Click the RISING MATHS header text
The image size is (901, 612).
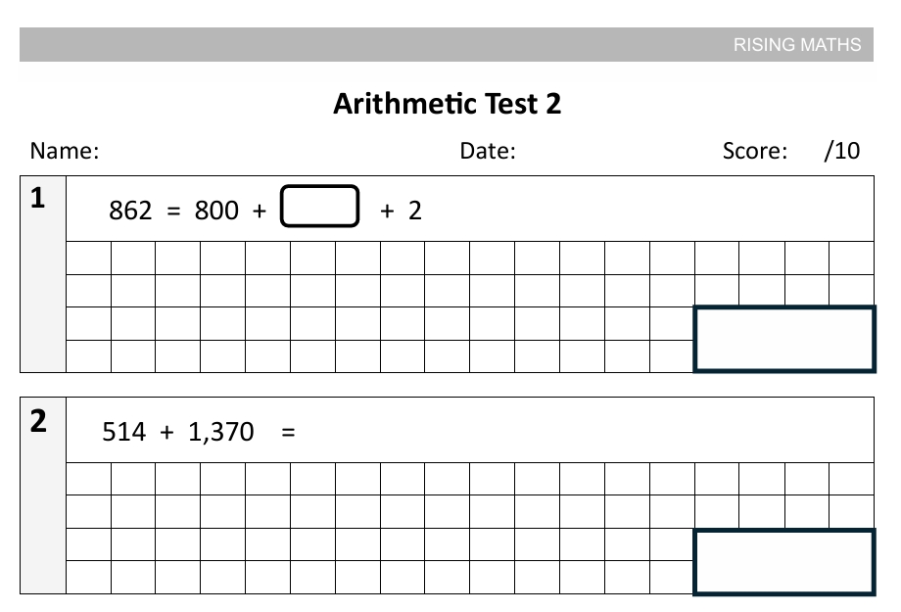(797, 45)
